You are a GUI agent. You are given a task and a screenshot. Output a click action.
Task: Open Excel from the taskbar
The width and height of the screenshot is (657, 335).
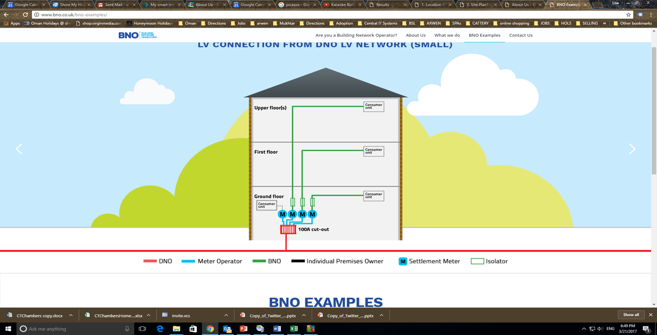pyautogui.click(x=294, y=329)
